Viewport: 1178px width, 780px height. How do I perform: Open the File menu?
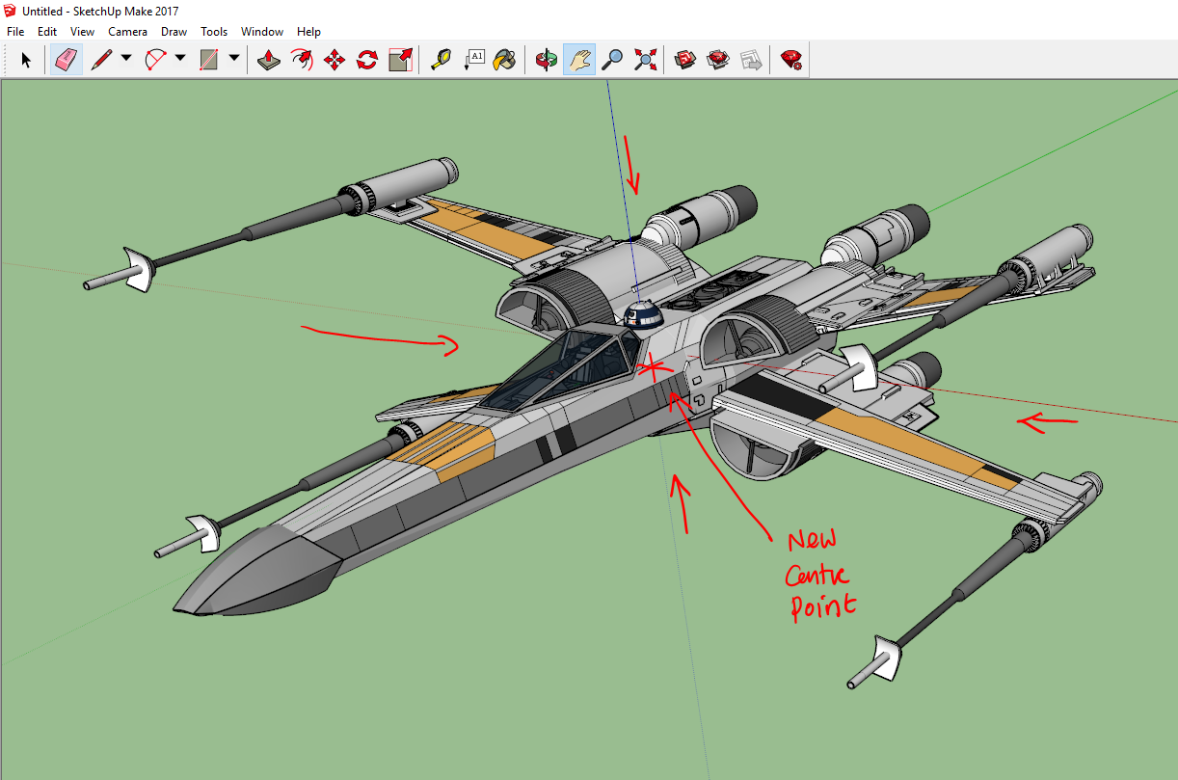click(15, 31)
